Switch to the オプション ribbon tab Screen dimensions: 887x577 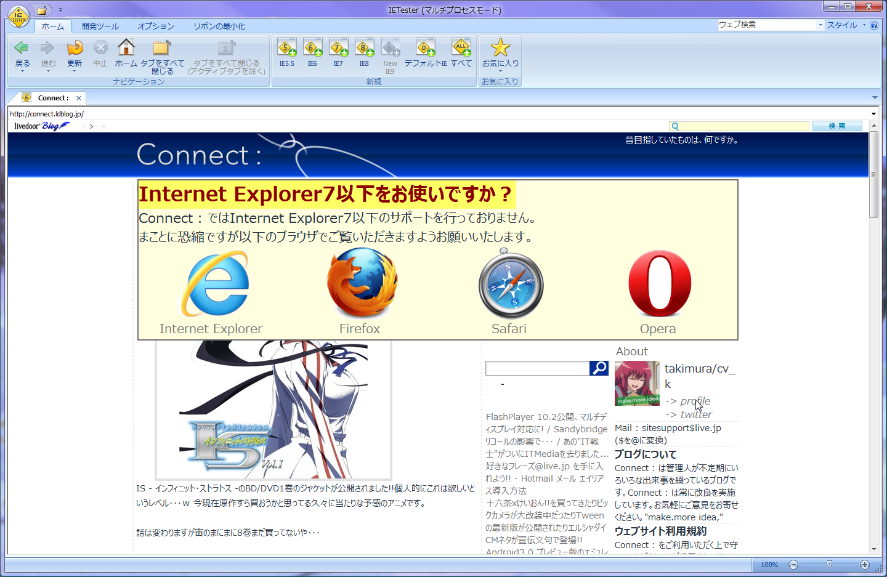156,26
